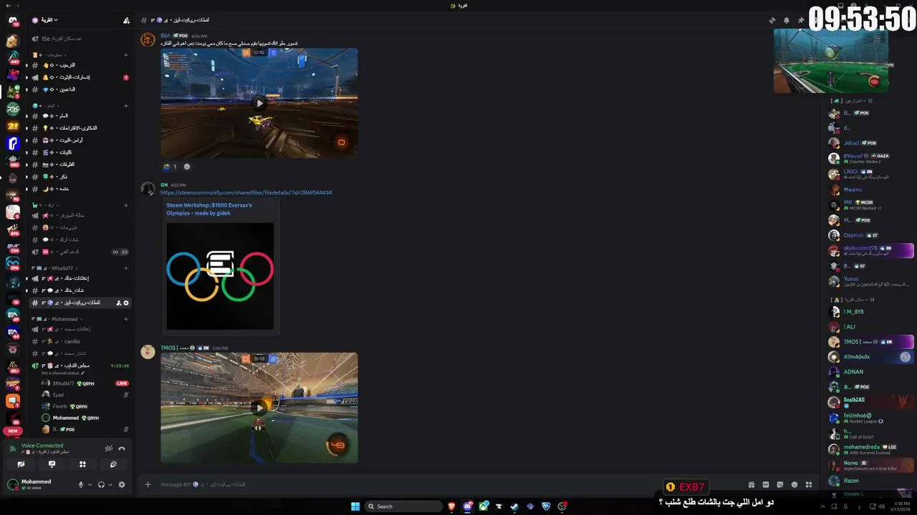The image size is (917, 515).
Task: Open the gift icon in message bar
Action: click(x=752, y=484)
